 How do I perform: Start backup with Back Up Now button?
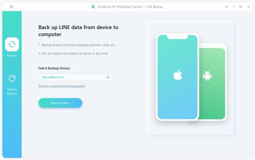click(x=60, y=103)
